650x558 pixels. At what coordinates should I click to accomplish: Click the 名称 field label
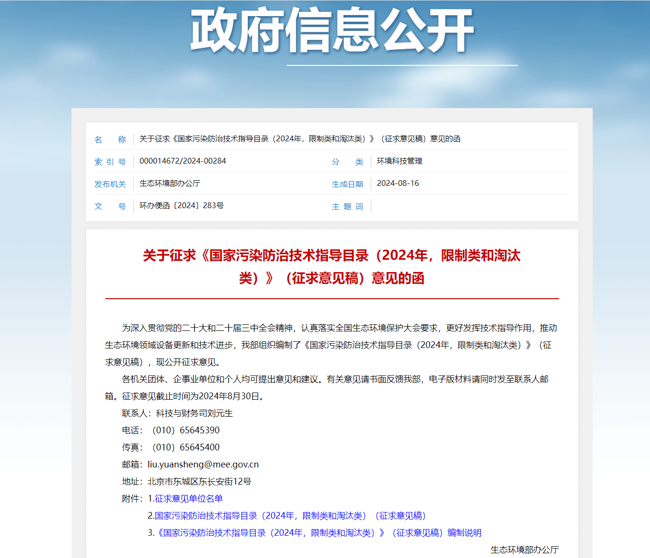[110, 139]
